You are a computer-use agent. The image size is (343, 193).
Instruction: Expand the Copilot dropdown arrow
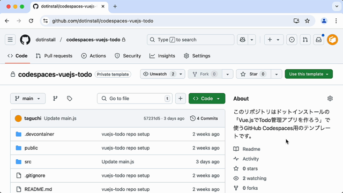252,40
